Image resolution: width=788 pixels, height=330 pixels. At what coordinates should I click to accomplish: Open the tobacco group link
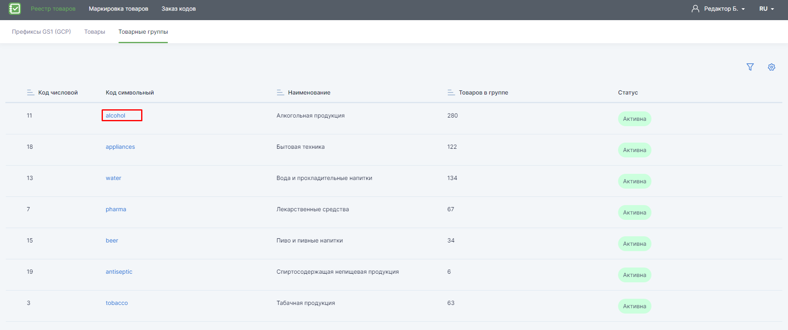[117, 303]
